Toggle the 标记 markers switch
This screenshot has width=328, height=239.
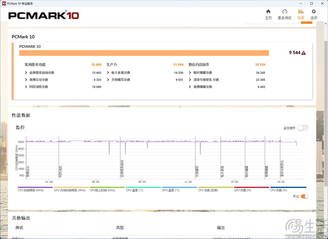tap(304, 196)
